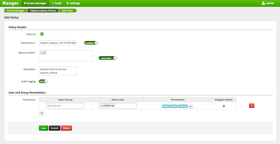Viewport: 280px width, 144px height.
Task: Click the Policy ID badge 2
Action: [42, 34]
